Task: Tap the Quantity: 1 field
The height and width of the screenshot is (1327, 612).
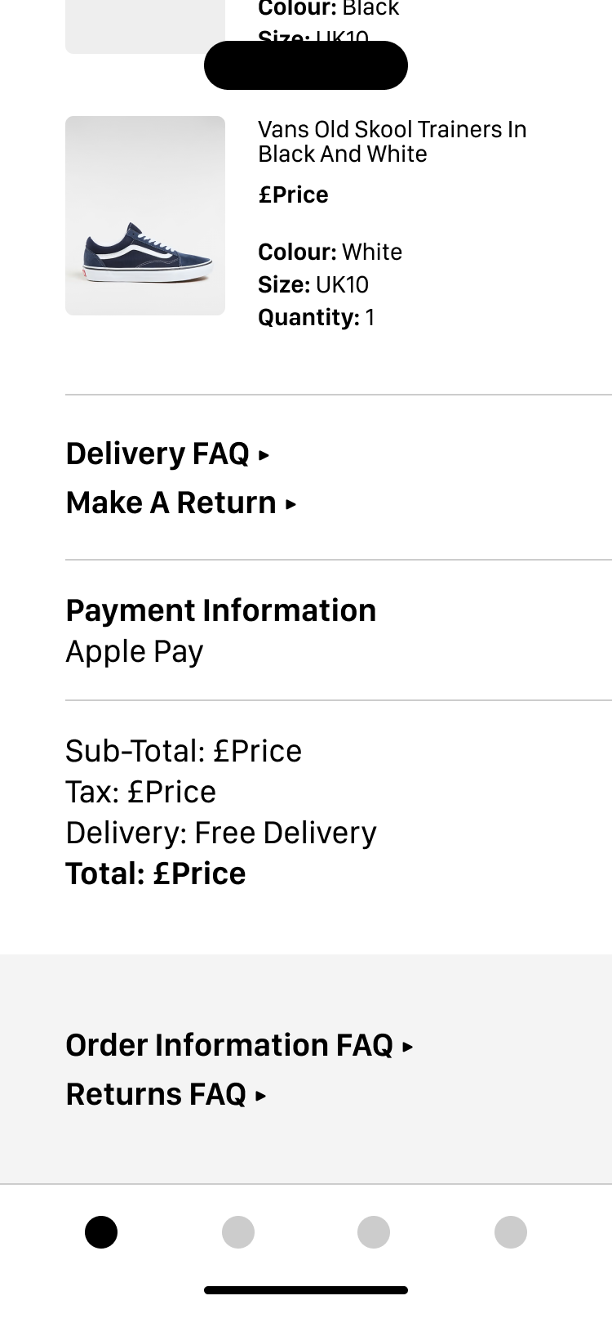Action: point(317,317)
